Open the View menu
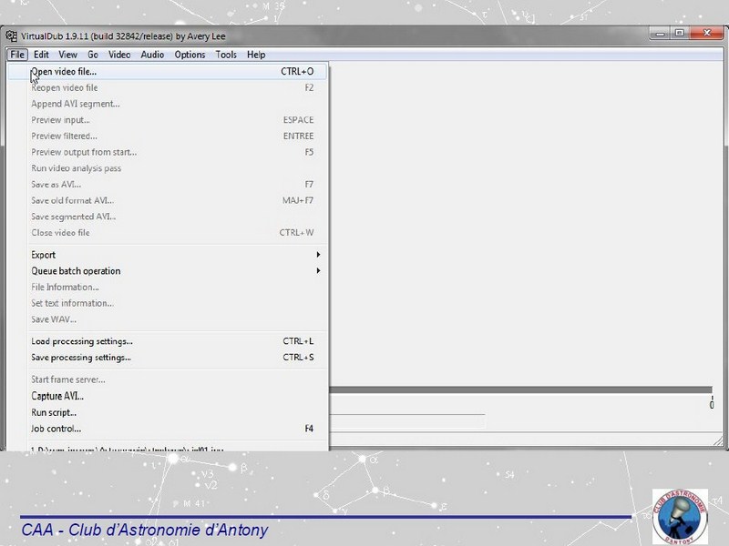The height and width of the screenshot is (546, 729). point(67,55)
